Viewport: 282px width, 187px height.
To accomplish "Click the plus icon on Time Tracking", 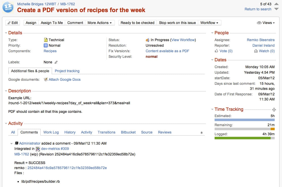I will click(274, 109).
